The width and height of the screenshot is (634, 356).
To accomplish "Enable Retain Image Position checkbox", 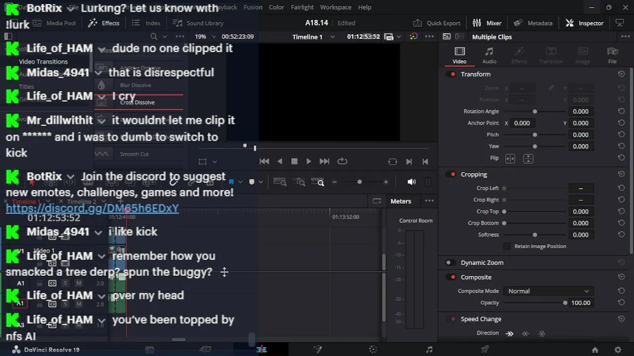I will [x=507, y=246].
